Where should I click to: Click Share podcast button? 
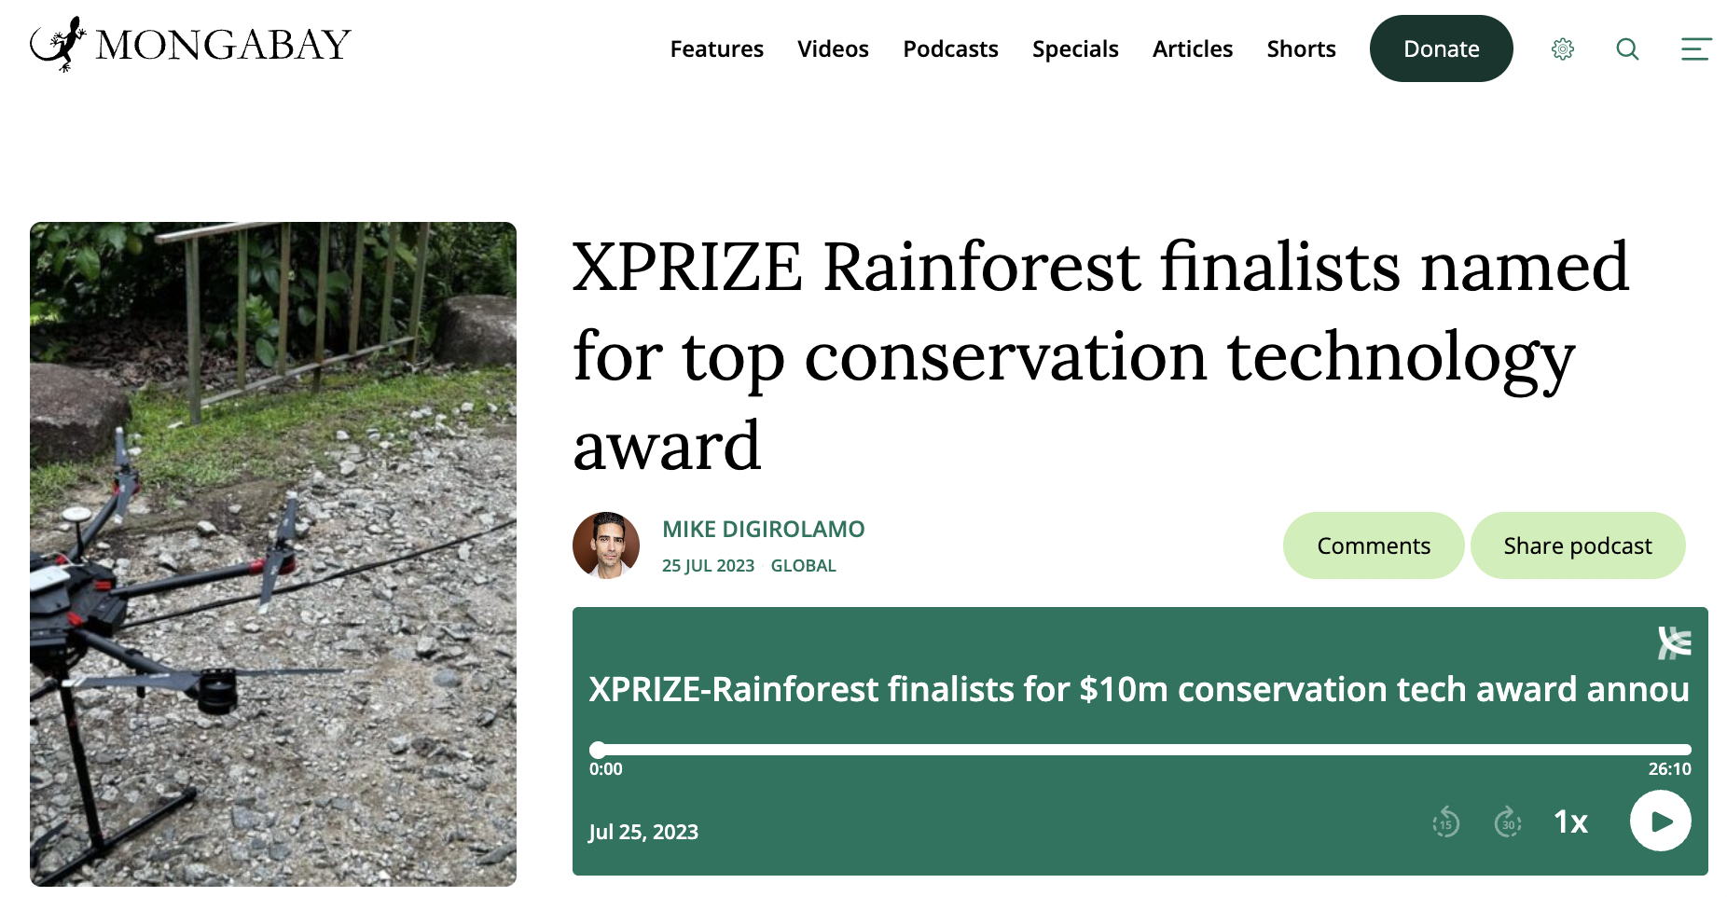pyautogui.click(x=1578, y=545)
